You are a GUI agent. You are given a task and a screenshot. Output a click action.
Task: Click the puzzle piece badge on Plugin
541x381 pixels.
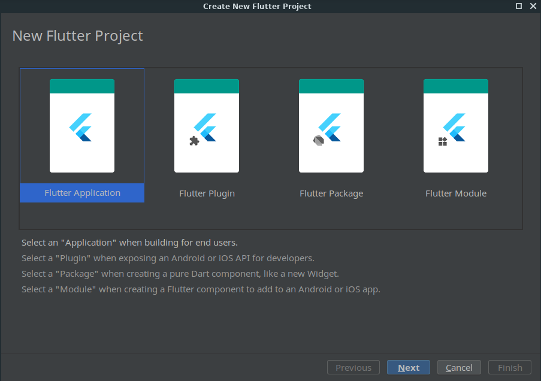[x=194, y=141]
